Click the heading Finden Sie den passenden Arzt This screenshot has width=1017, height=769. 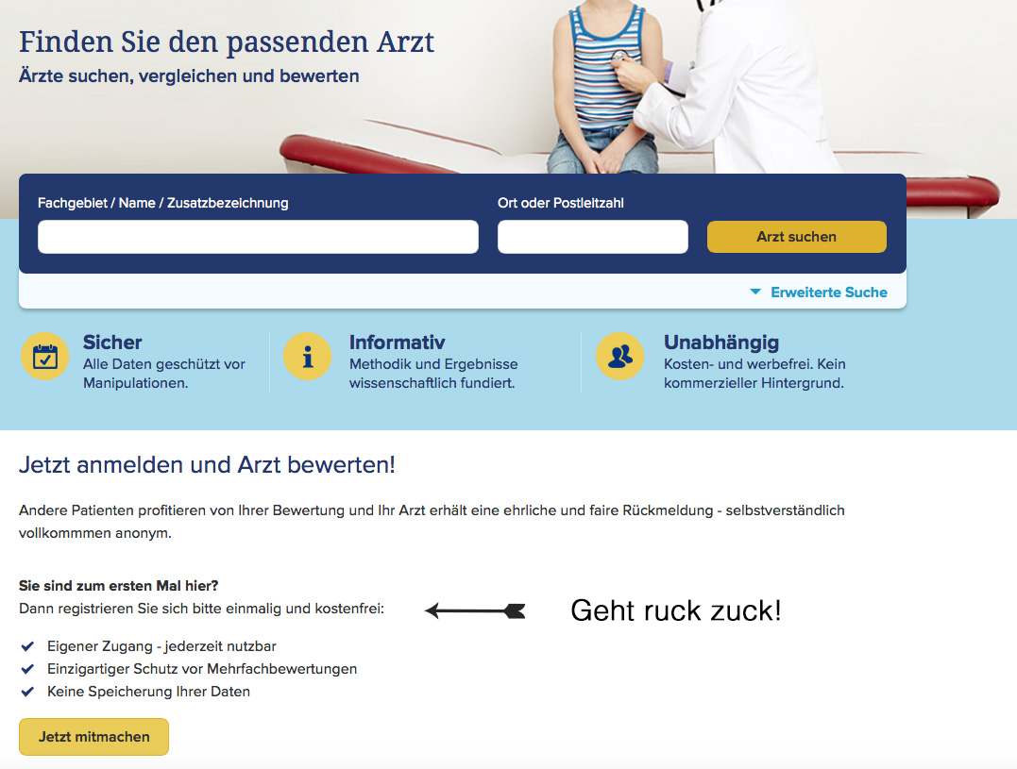[x=227, y=42]
